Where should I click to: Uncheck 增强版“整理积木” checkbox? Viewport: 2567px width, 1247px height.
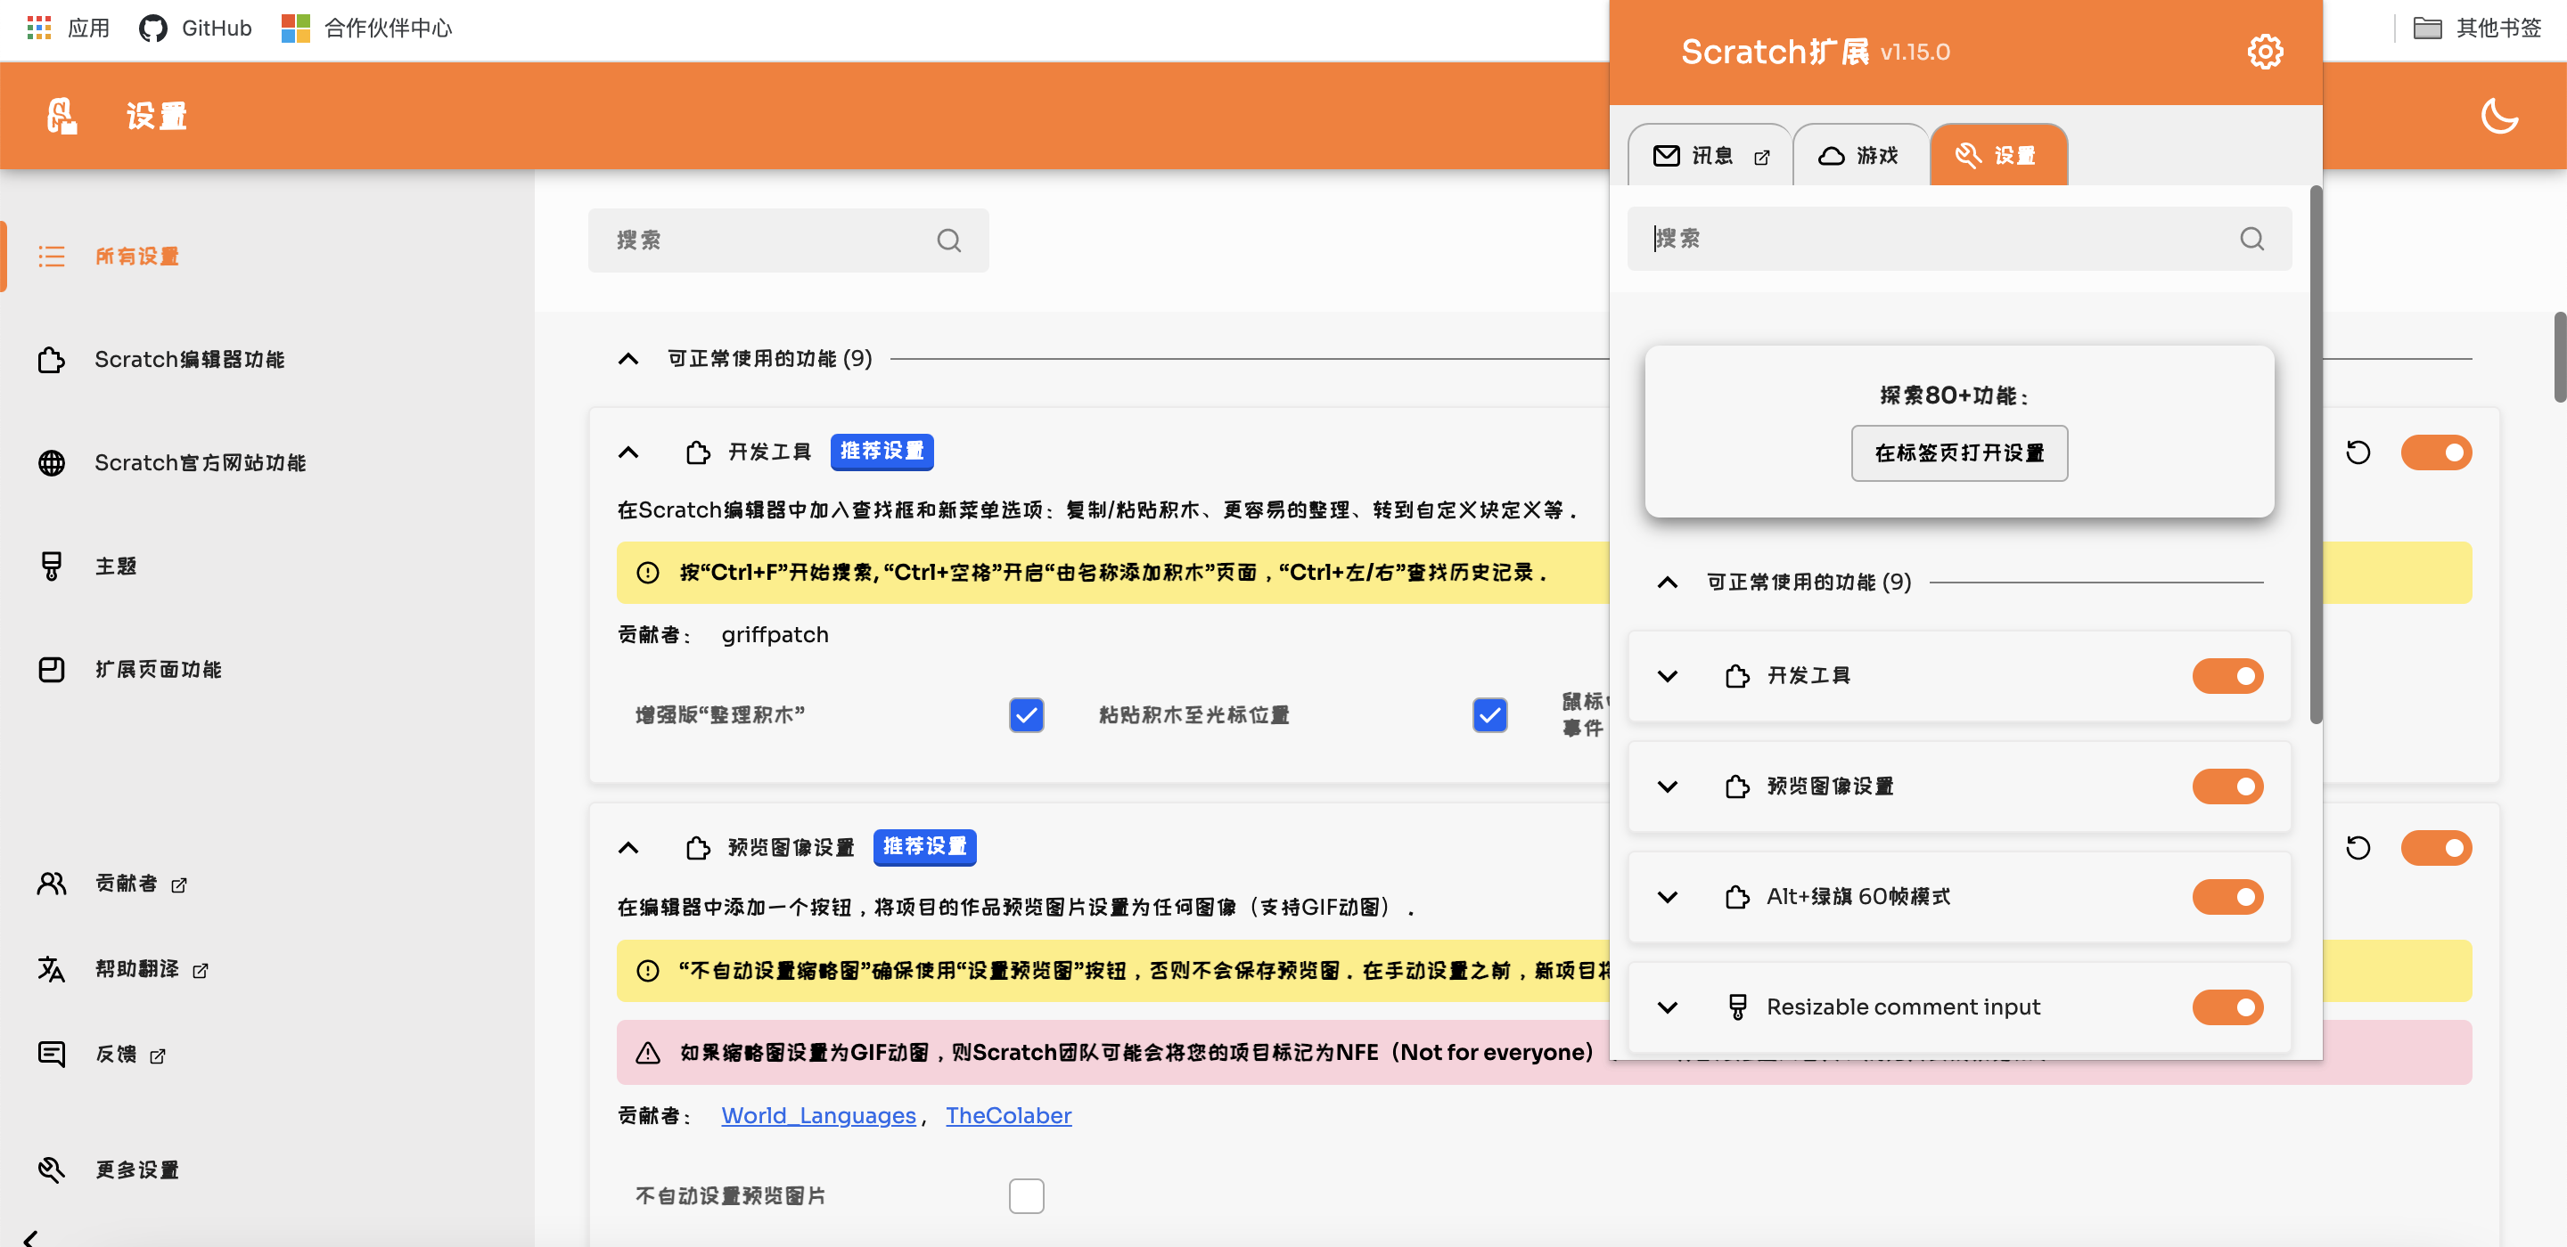pyautogui.click(x=1027, y=715)
